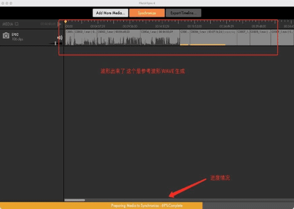Select the C0002_1.mov clip in timeline
The image size is (294, 209).
pos(85,38)
